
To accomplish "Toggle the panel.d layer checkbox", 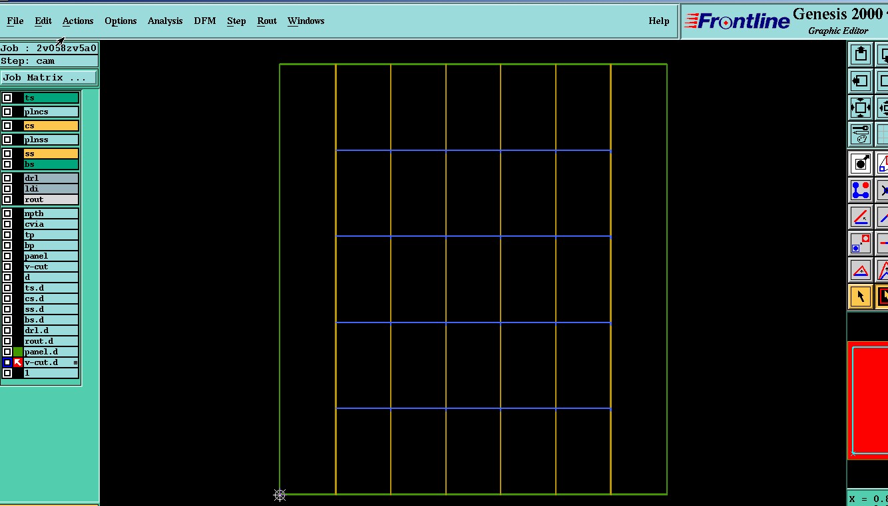I will point(7,352).
